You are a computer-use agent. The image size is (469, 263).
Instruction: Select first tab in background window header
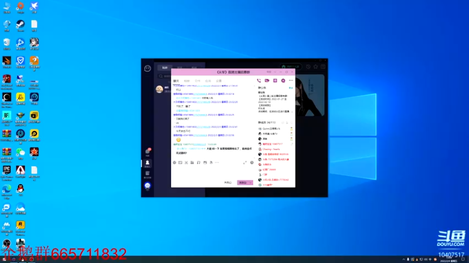tap(165, 67)
